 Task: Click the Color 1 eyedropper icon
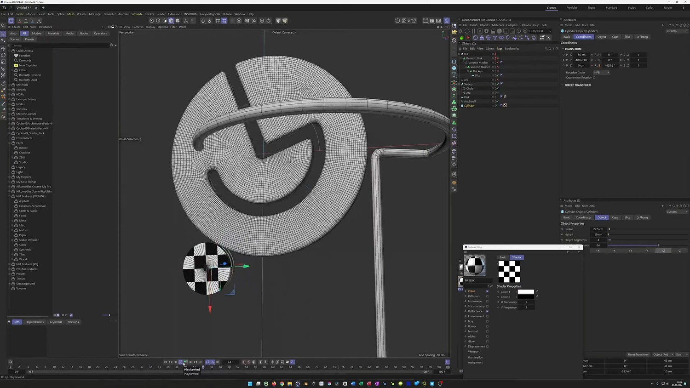537,291
